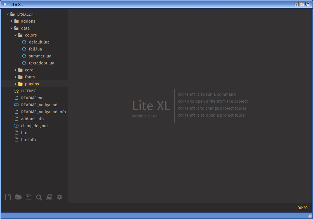Click the certificate icon beside LICENSE
The width and height of the screenshot is (313, 219).
(x=17, y=91)
